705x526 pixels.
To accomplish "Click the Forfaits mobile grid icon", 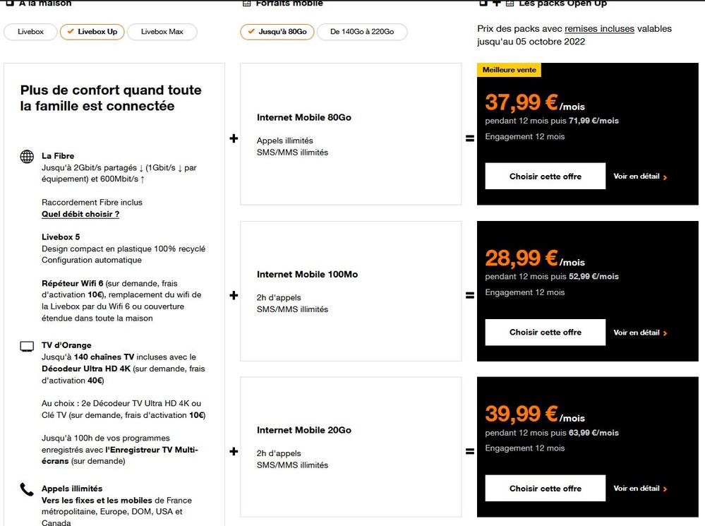I will point(246,4).
